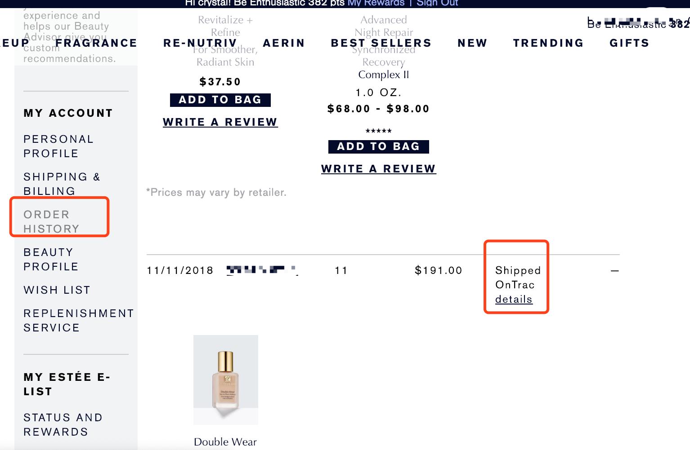The height and width of the screenshot is (450, 690).
Task: Open the Wish List page
Action: (57, 290)
